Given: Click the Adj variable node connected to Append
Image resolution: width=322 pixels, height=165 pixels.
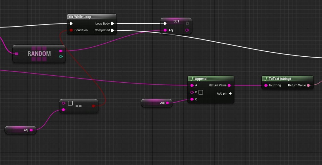Looking at the screenshot, I should point(156,103).
